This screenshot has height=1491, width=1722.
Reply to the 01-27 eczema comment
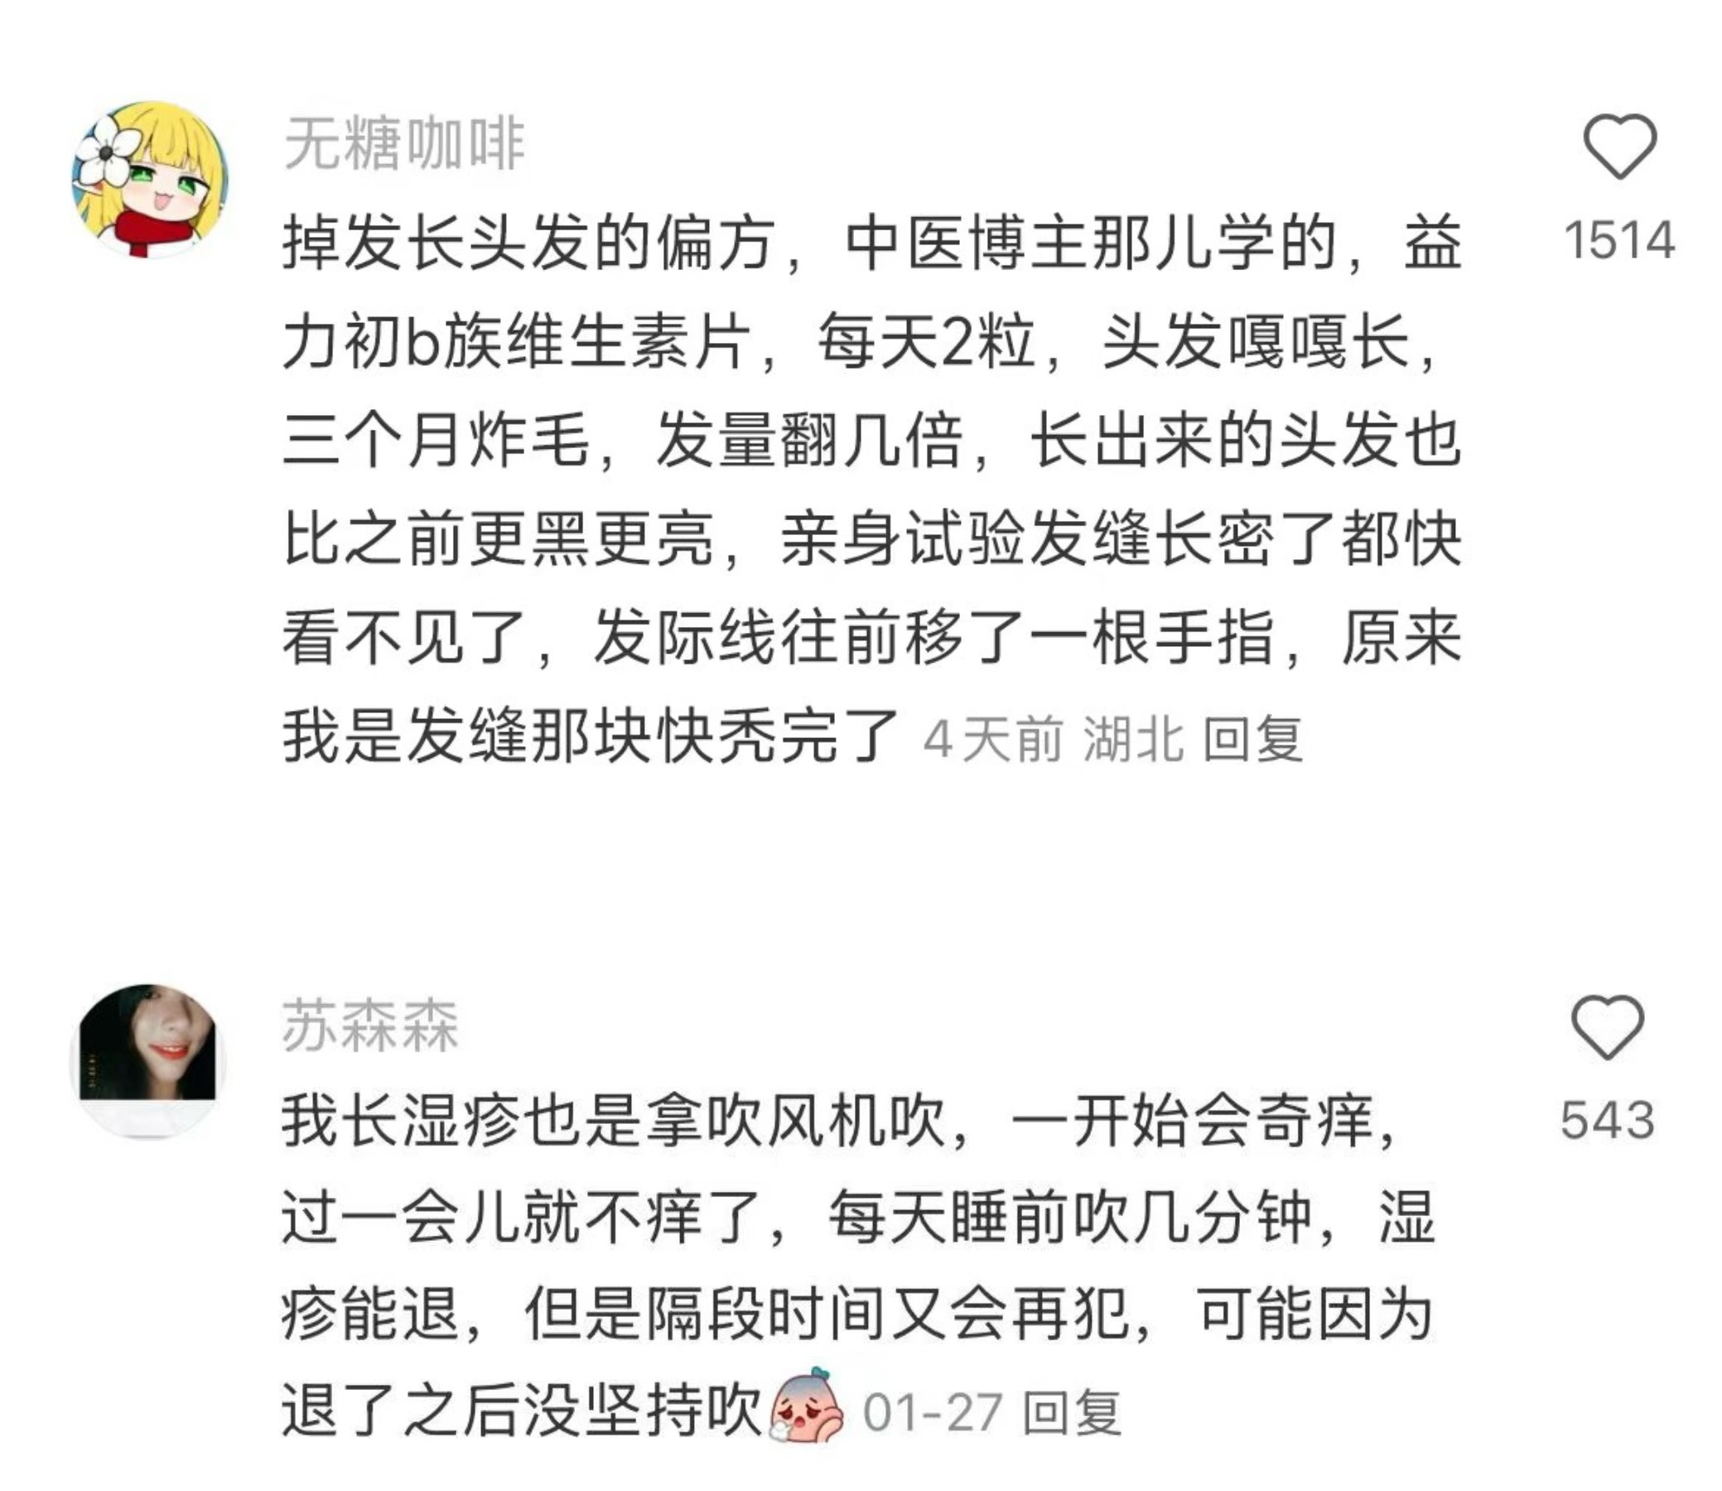click(x=1073, y=1413)
